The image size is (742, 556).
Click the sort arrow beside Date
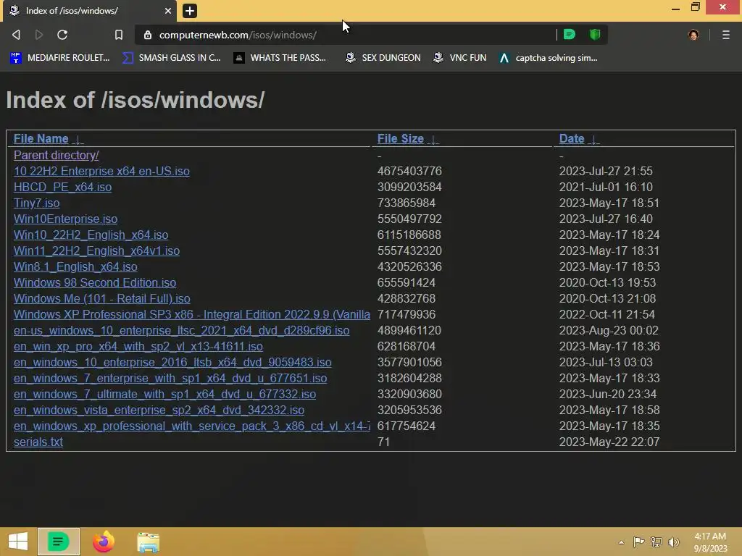594,140
